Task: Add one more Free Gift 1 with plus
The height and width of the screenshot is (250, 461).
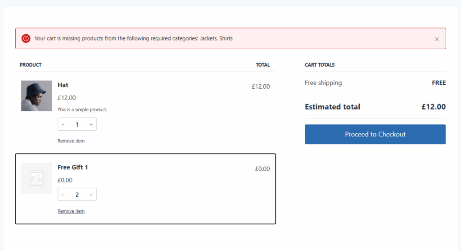Action: [91, 195]
